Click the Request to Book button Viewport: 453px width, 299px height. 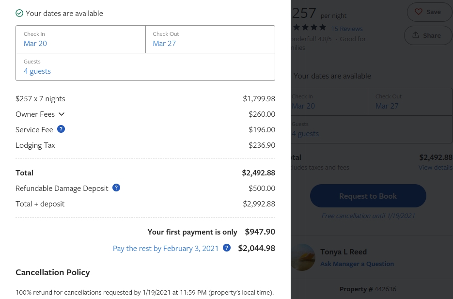click(368, 196)
